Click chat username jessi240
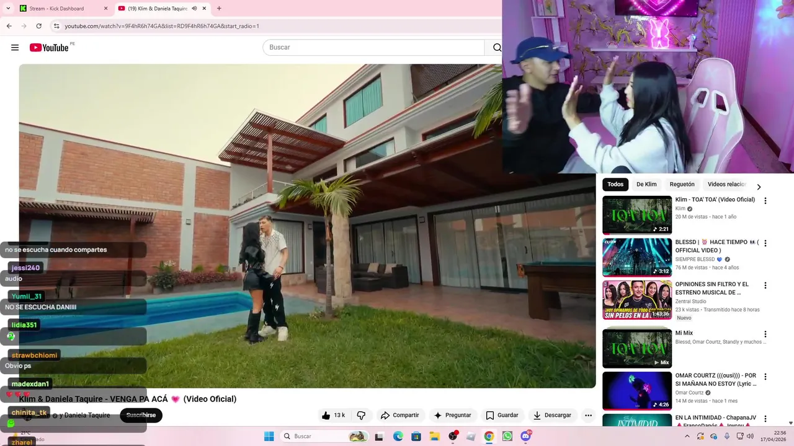 (x=25, y=268)
